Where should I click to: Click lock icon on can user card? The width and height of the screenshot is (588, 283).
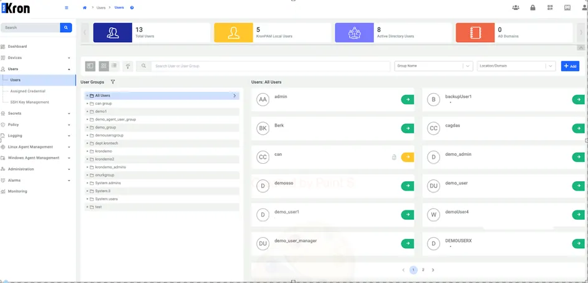[394, 158]
